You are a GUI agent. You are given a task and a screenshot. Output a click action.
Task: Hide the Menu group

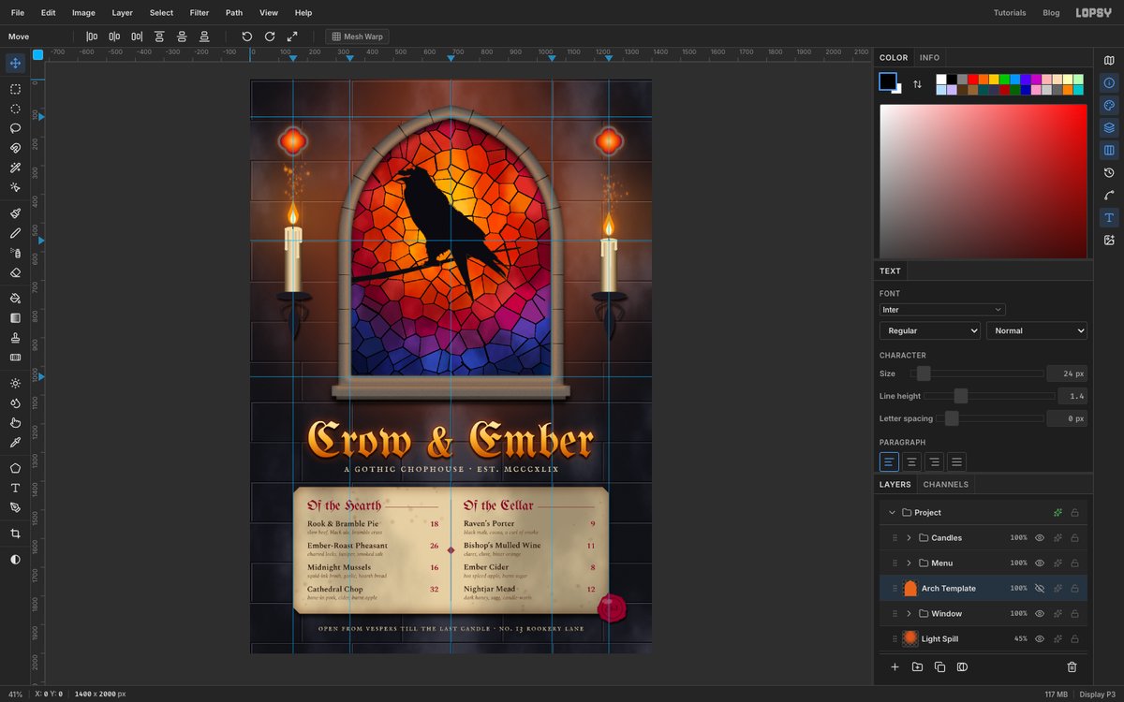point(1039,563)
